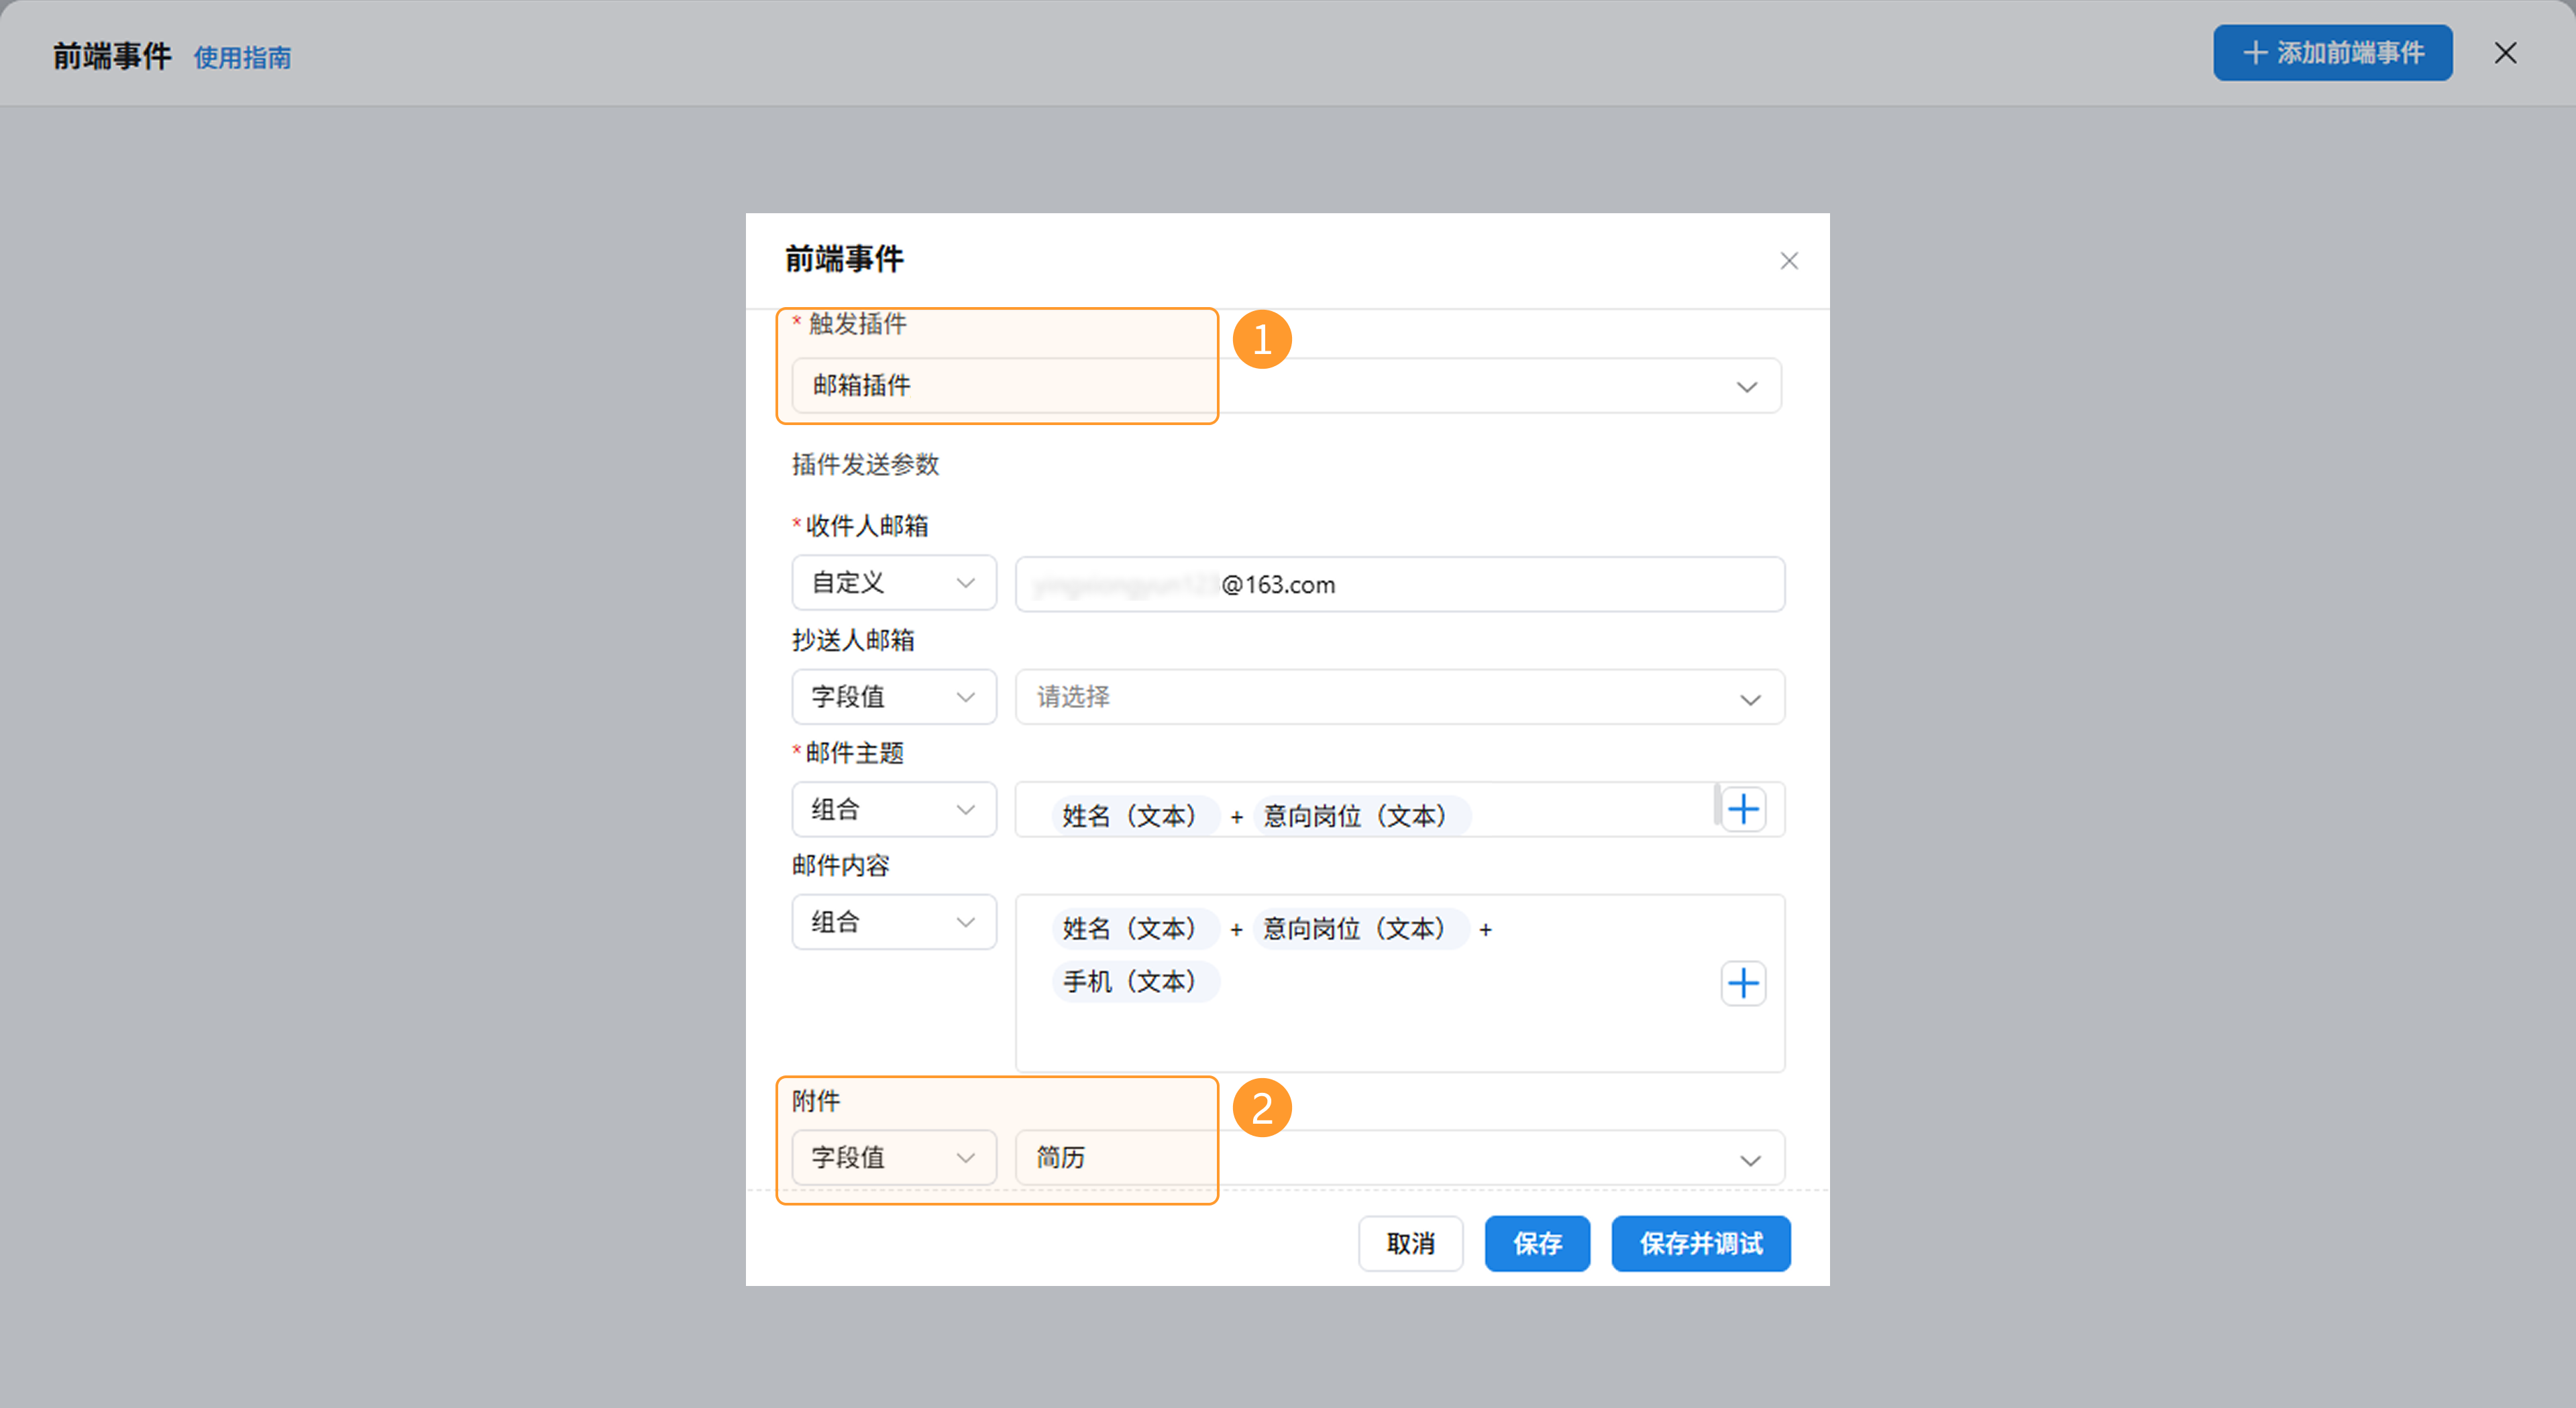
Task: Click the plus icon in the 邮件主题 field
Action: tap(1743, 809)
